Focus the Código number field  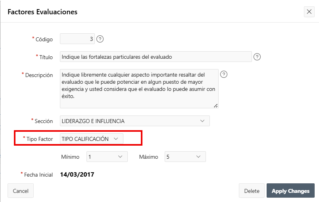[x=77, y=39]
